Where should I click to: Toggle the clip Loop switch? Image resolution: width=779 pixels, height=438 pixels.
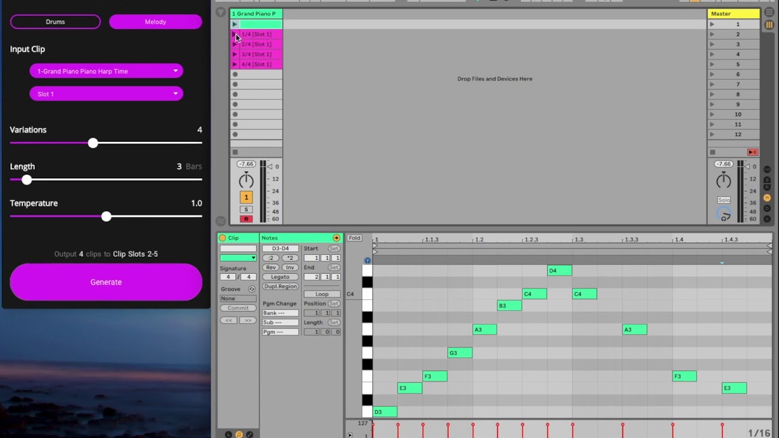click(322, 294)
